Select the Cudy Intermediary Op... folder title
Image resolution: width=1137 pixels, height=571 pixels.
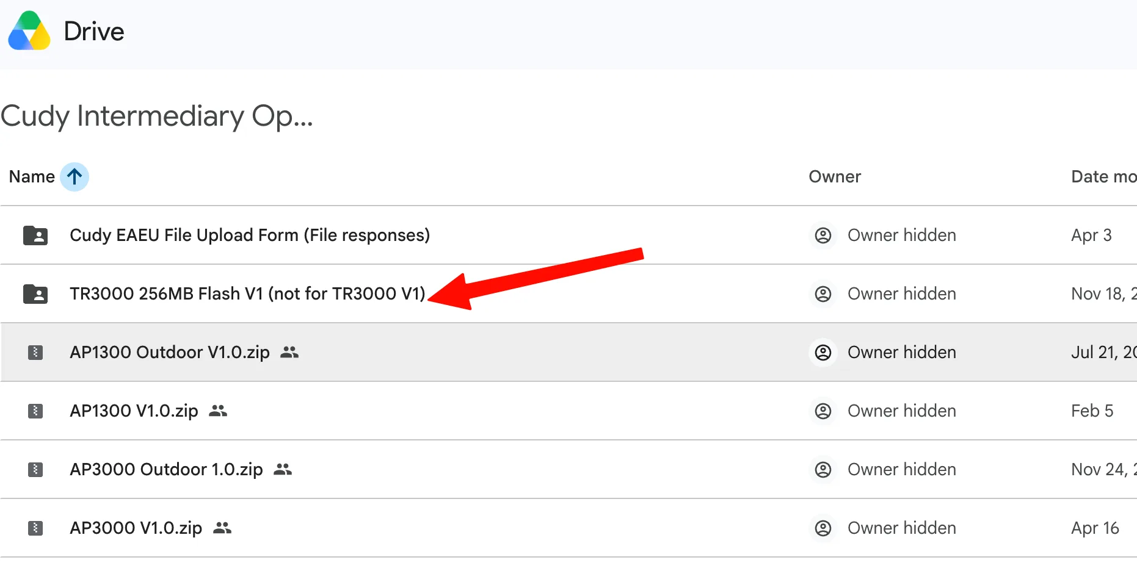157,116
